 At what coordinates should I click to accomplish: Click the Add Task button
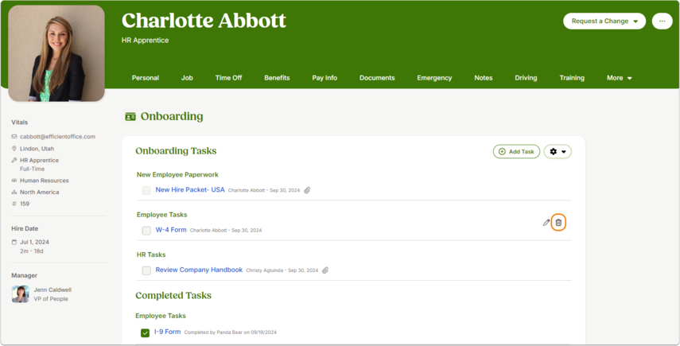[516, 152]
